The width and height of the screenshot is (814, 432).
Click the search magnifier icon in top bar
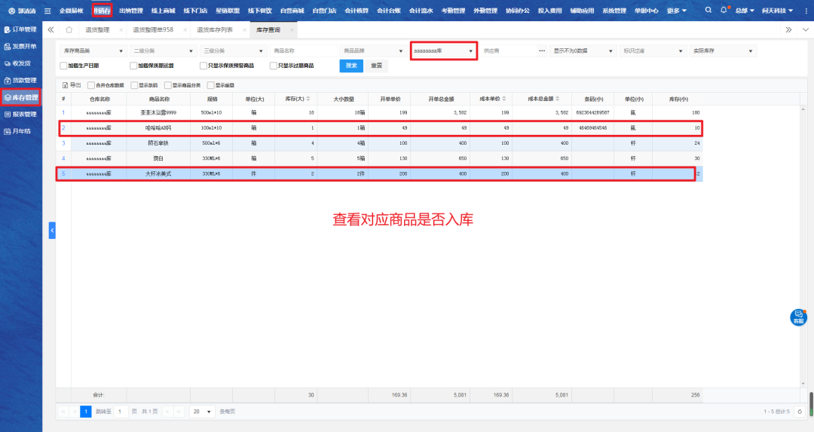[x=708, y=11]
